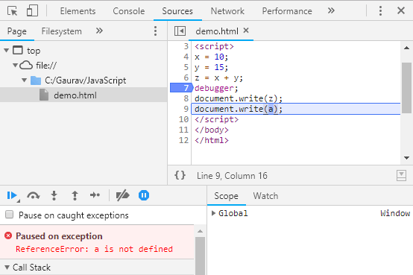Toggle breakpoint on line number 8
Image resolution: width=413 pixels, height=275 pixels.
[186, 98]
